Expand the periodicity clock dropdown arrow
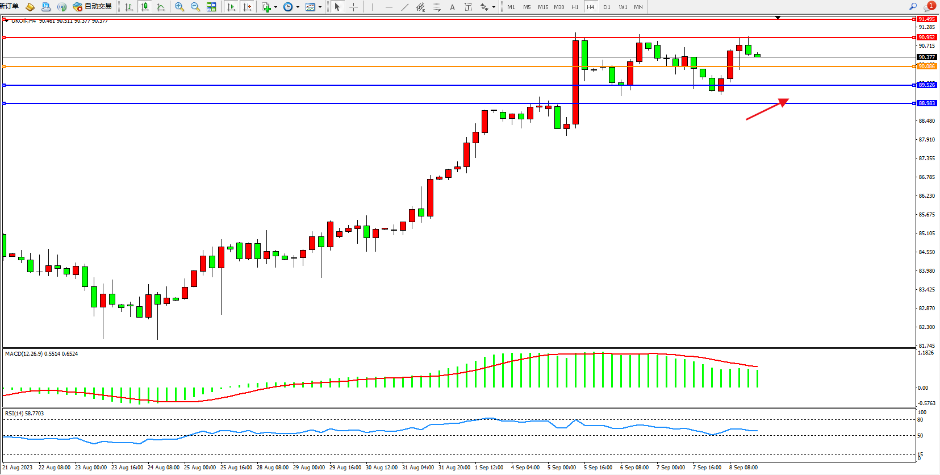 click(298, 7)
